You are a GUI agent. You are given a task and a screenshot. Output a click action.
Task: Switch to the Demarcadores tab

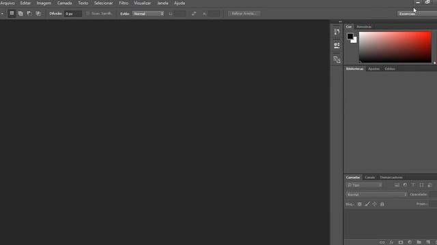pyautogui.click(x=391, y=177)
